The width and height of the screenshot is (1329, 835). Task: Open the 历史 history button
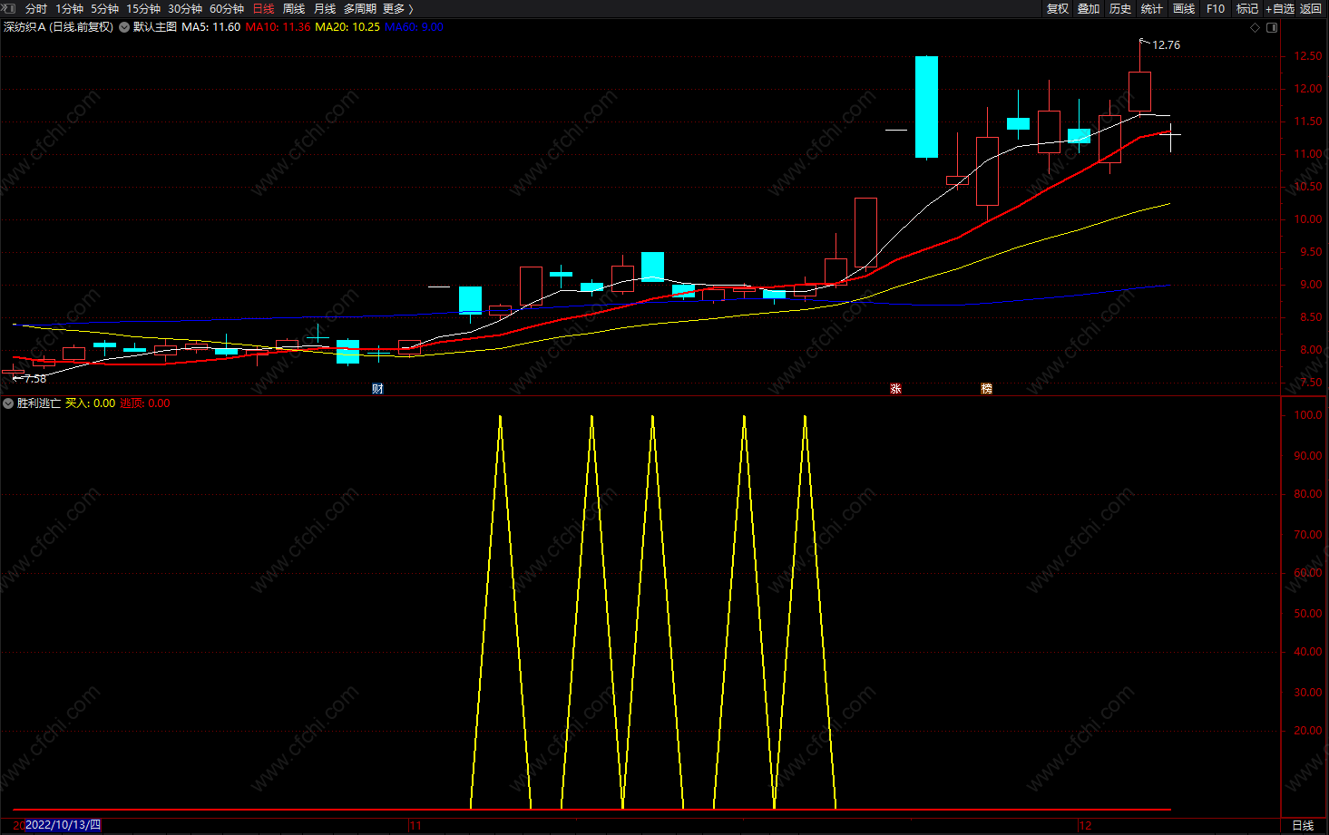pyautogui.click(x=1120, y=8)
